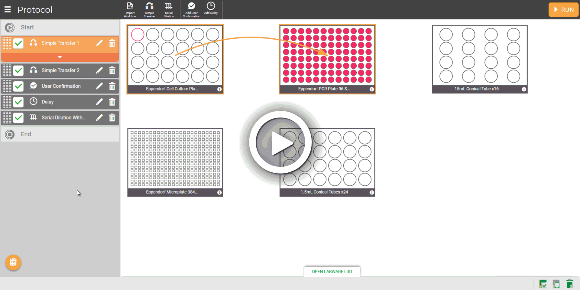The image size is (580, 290).
Task: Add a Serial Dilution step from toolbar
Action: 169,10
